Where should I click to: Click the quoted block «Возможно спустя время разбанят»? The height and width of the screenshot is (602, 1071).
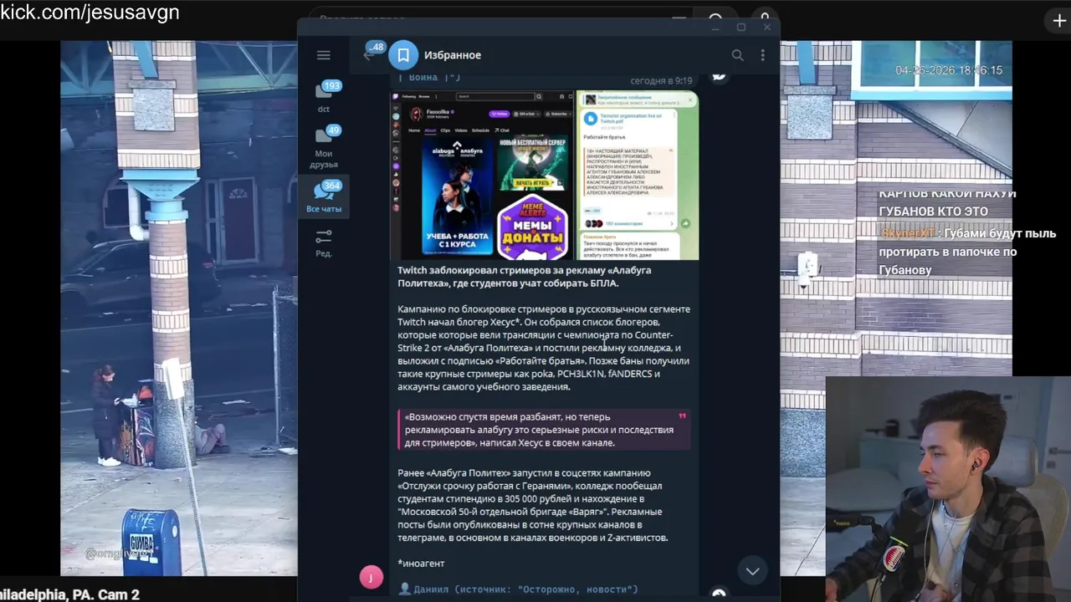[x=544, y=430]
